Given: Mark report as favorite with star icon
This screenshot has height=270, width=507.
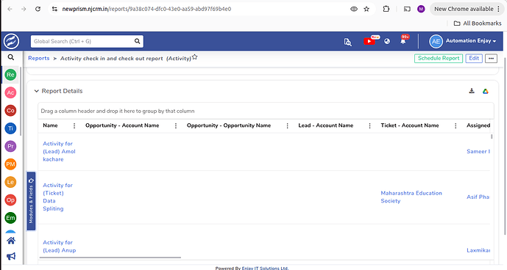Looking at the screenshot, I should point(195,57).
